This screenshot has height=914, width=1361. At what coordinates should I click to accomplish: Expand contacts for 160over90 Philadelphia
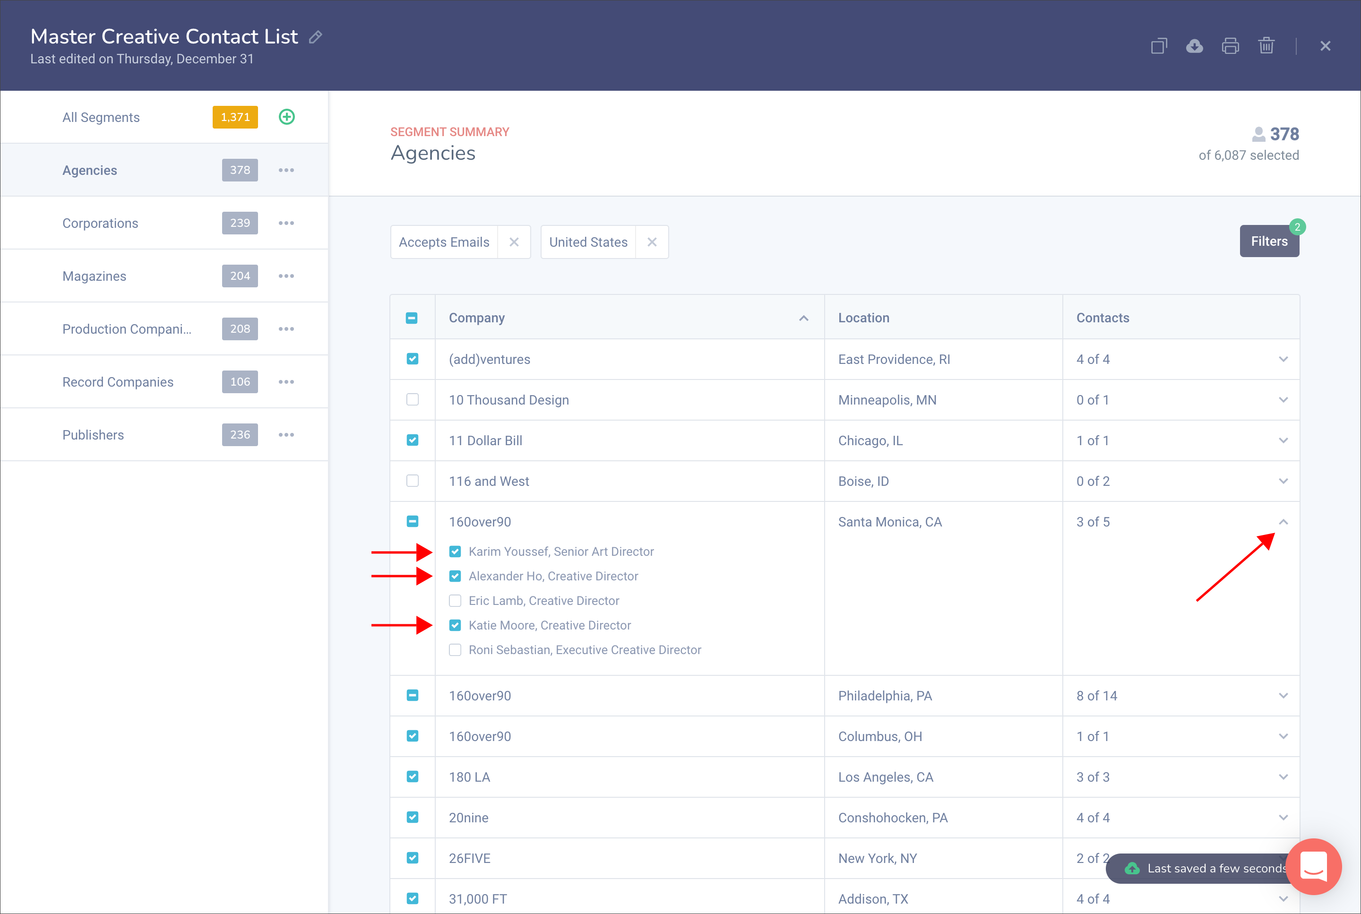coord(1283,695)
